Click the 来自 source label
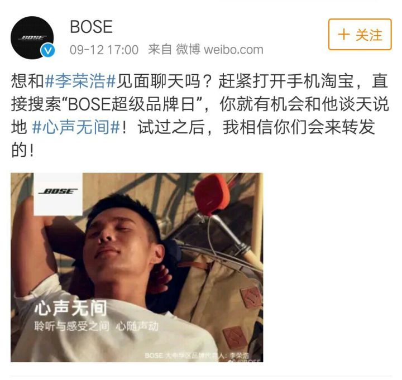Image resolution: width=402 pixels, height=380 pixels. pos(160,50)
